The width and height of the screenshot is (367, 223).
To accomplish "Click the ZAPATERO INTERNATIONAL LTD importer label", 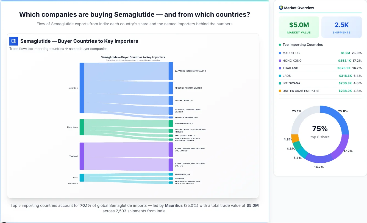I will 191,71.
